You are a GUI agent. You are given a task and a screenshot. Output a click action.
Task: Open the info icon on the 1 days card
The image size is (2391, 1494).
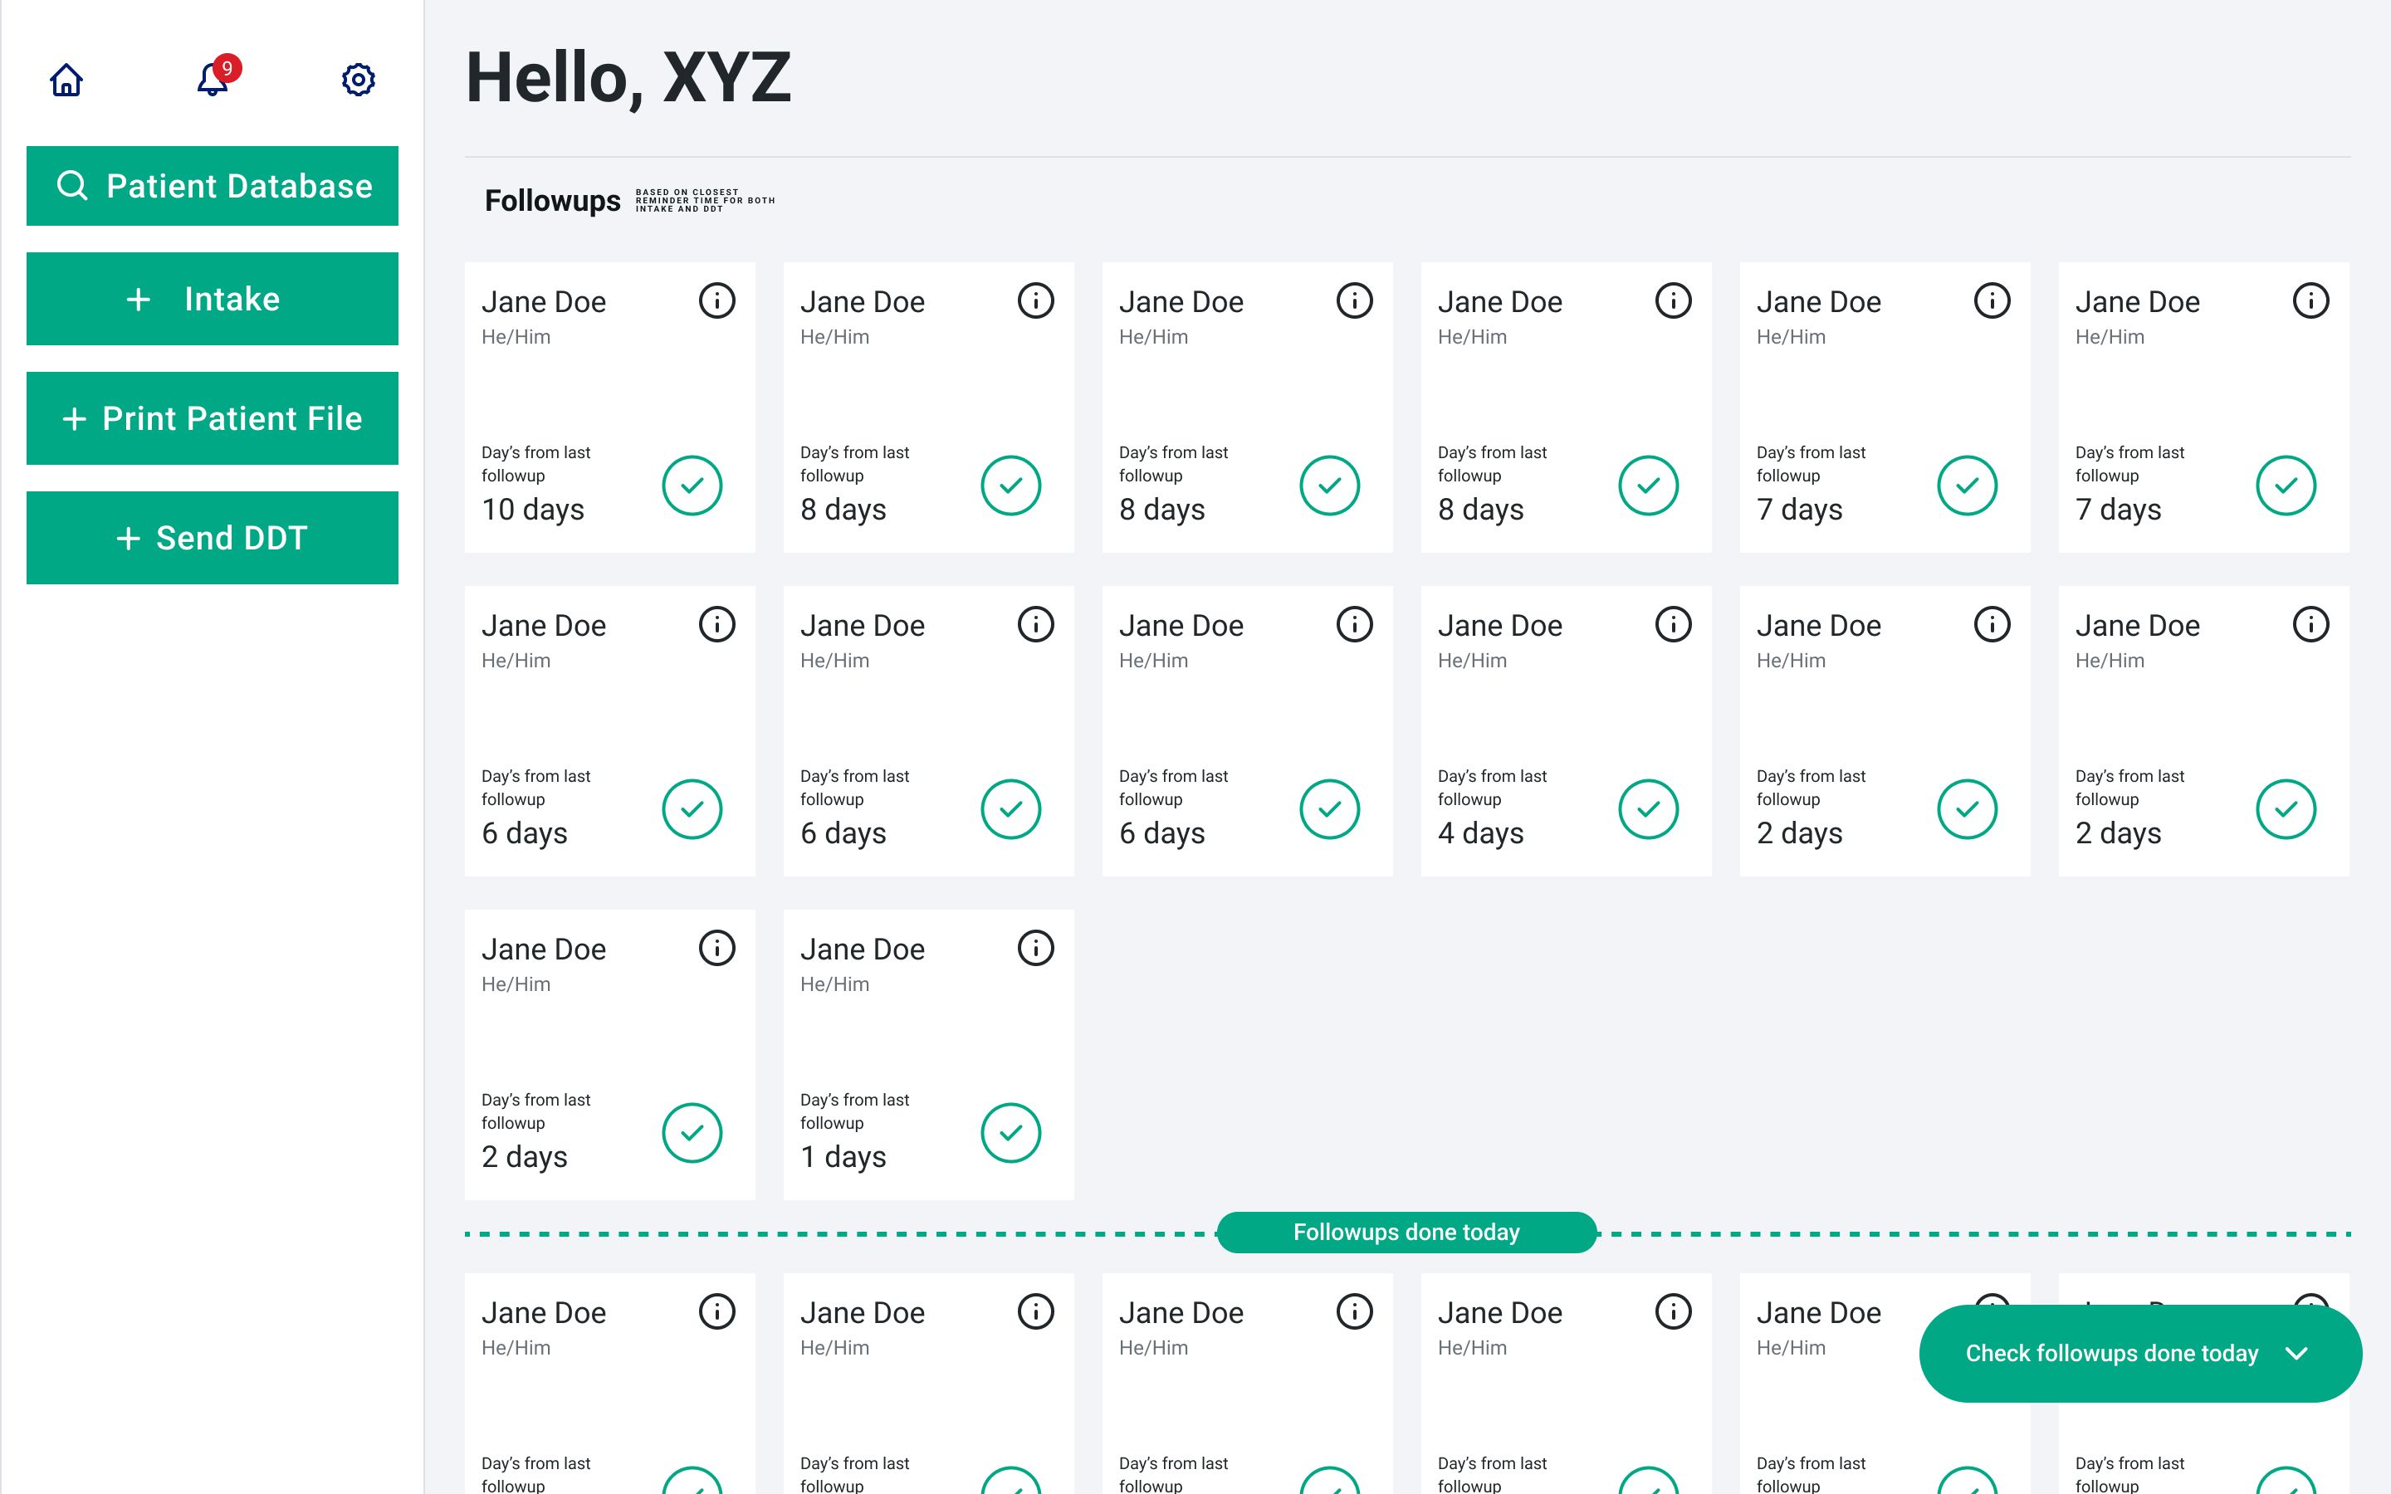tap(1035, 948)
